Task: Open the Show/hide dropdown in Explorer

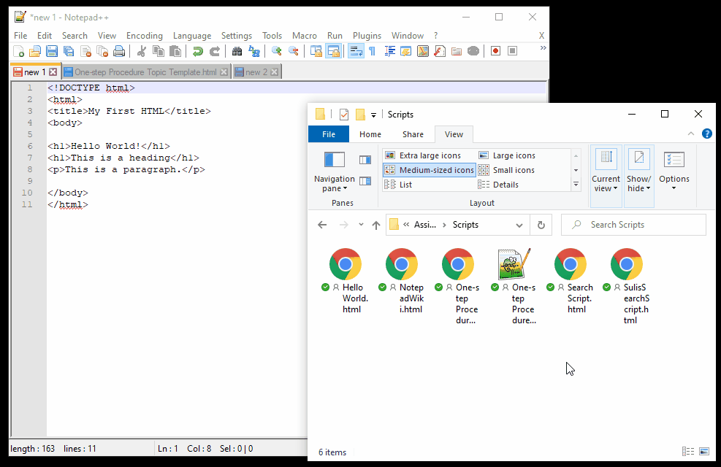Action: [639, 183]
